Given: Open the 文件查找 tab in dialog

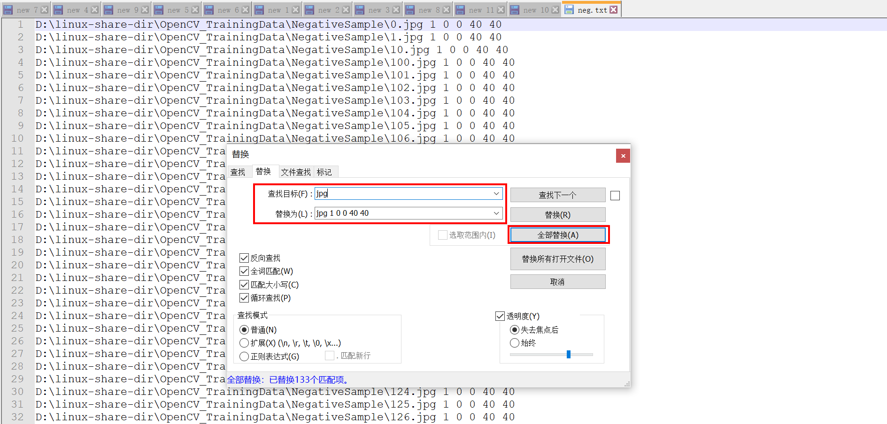Looking at the screenshot, I should [296, 172].
